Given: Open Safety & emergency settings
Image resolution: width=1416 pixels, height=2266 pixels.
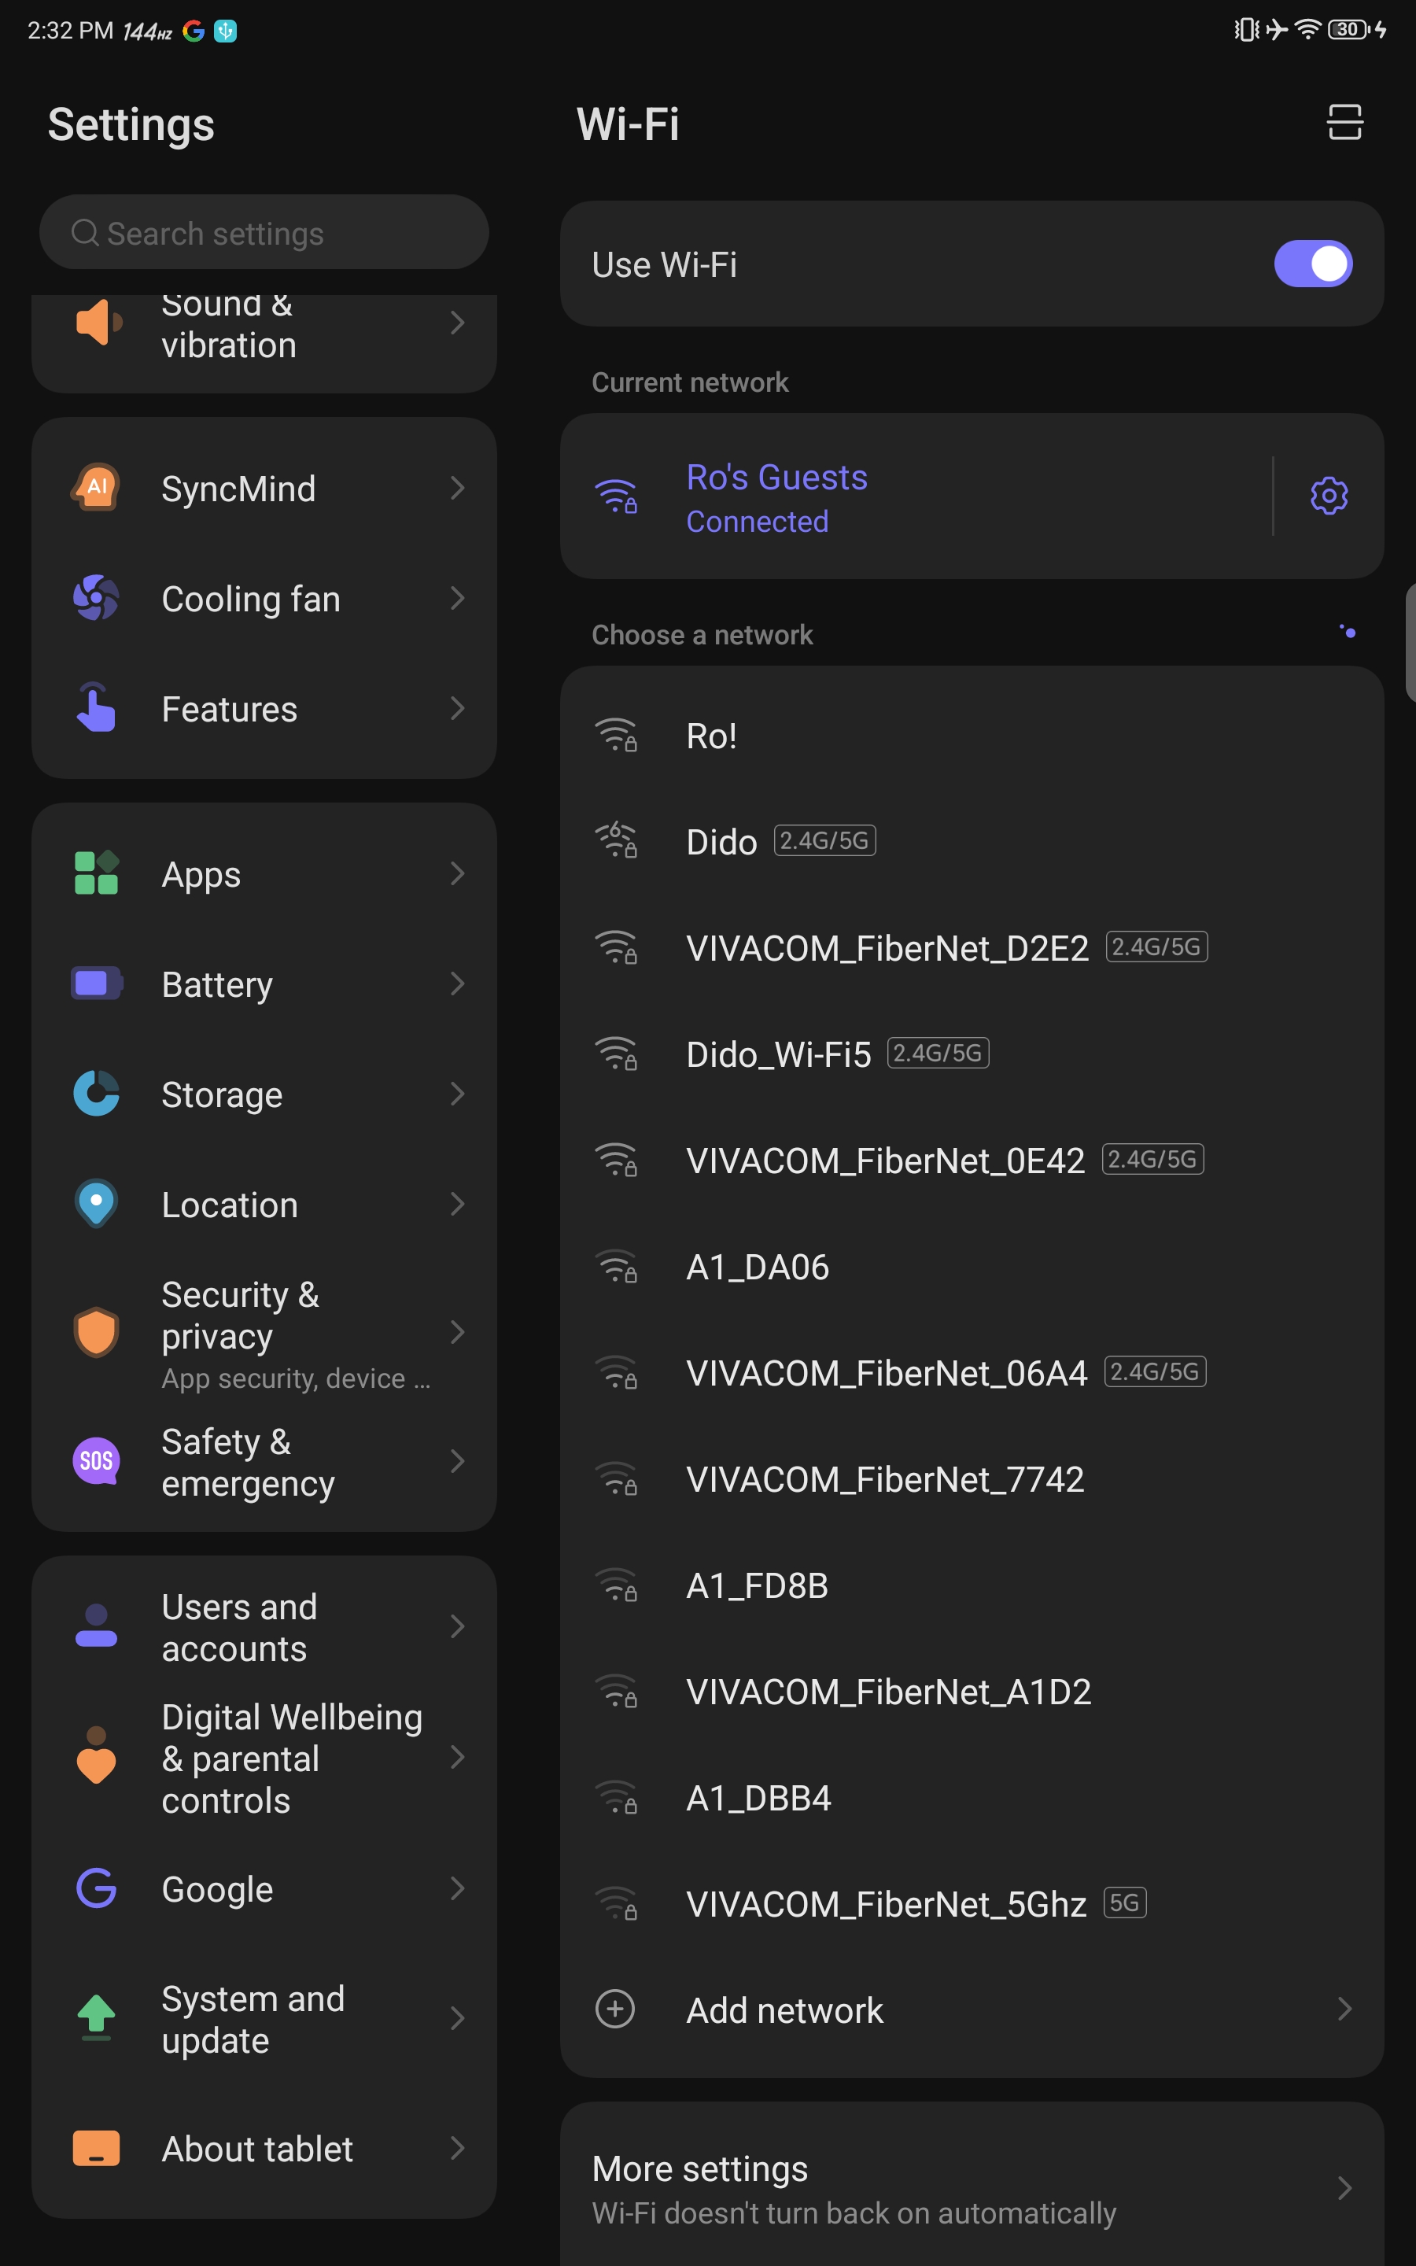Looking at the screenshot, I should 264,1462.
